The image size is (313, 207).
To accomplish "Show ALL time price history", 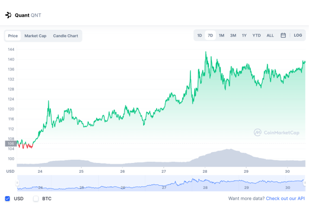I will coord(270,35).
